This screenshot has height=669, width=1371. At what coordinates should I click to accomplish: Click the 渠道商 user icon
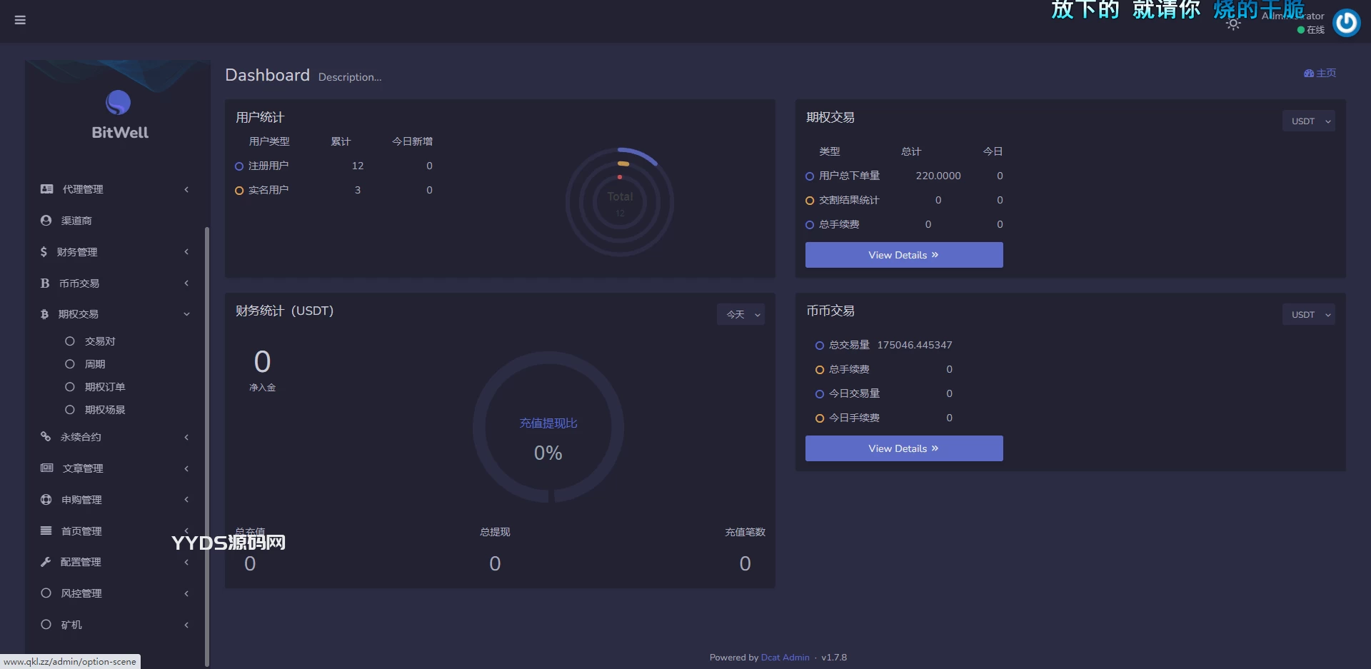(46, 221)
